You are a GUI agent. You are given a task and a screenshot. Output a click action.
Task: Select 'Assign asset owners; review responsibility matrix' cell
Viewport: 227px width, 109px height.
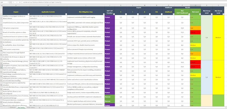click(x=86, y=92)
